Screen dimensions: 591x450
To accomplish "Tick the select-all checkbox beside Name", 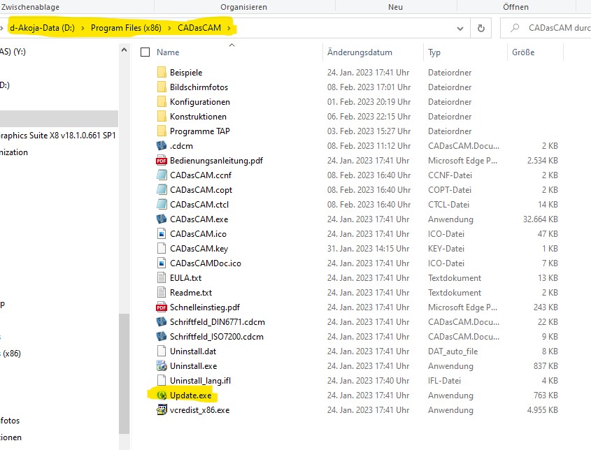I will pos(145,52).
